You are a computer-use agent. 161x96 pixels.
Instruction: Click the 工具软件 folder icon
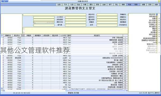coord(157,24)
